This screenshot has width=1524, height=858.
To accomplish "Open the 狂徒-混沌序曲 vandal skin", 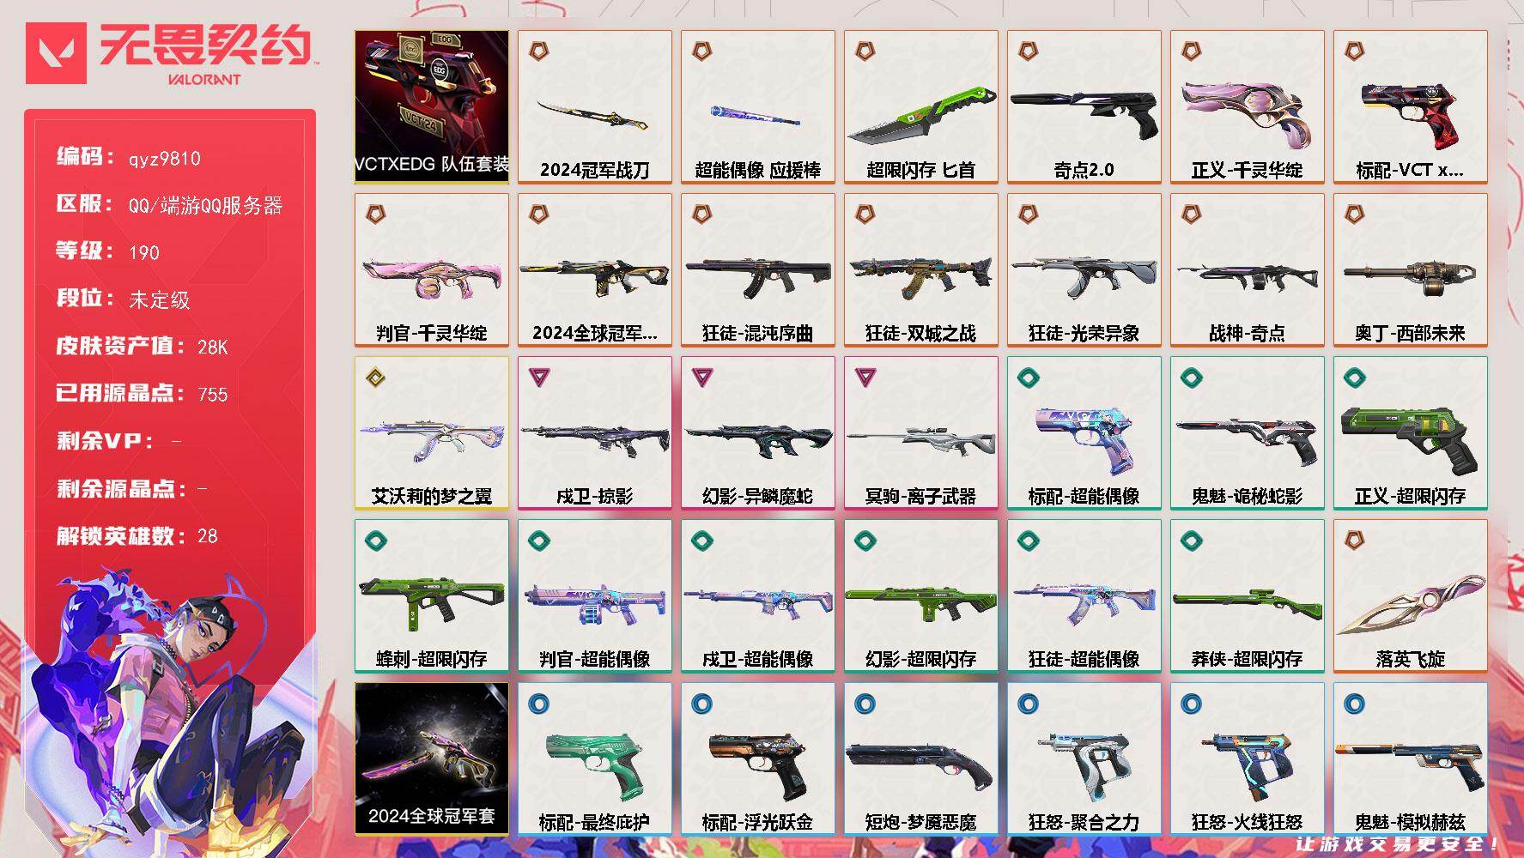I will [x=758, y=269].
